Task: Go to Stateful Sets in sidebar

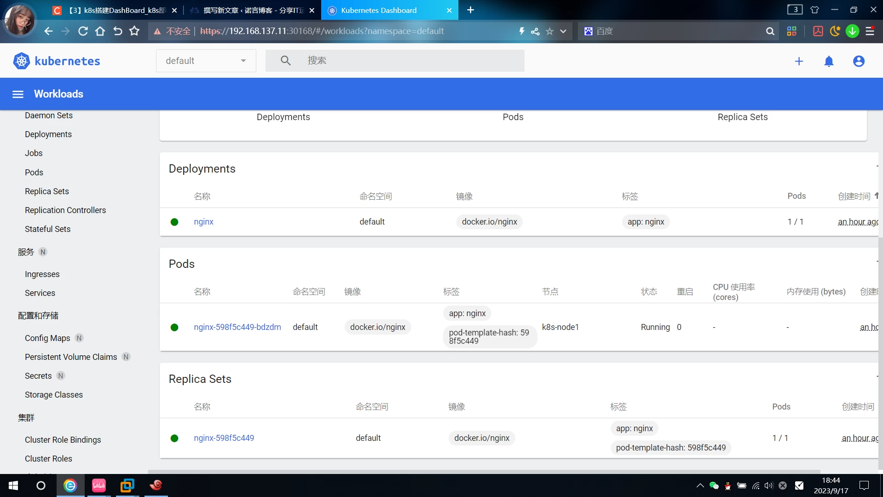Action: tap(47, 229)
